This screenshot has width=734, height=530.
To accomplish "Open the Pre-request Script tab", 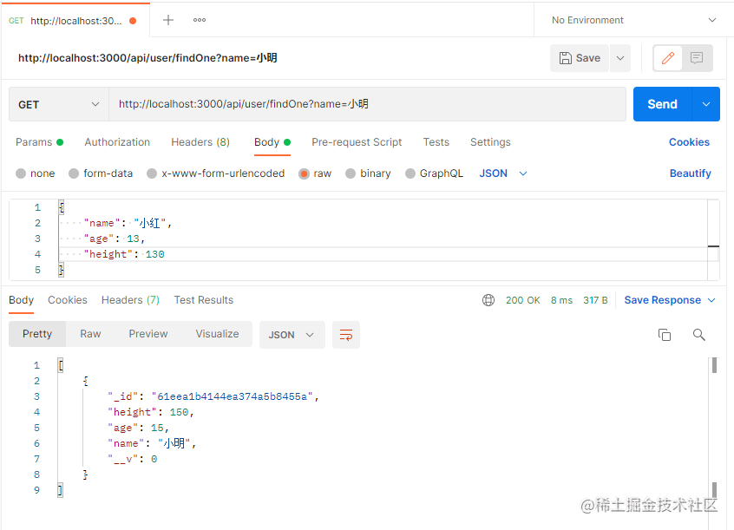I will (357, 142).
